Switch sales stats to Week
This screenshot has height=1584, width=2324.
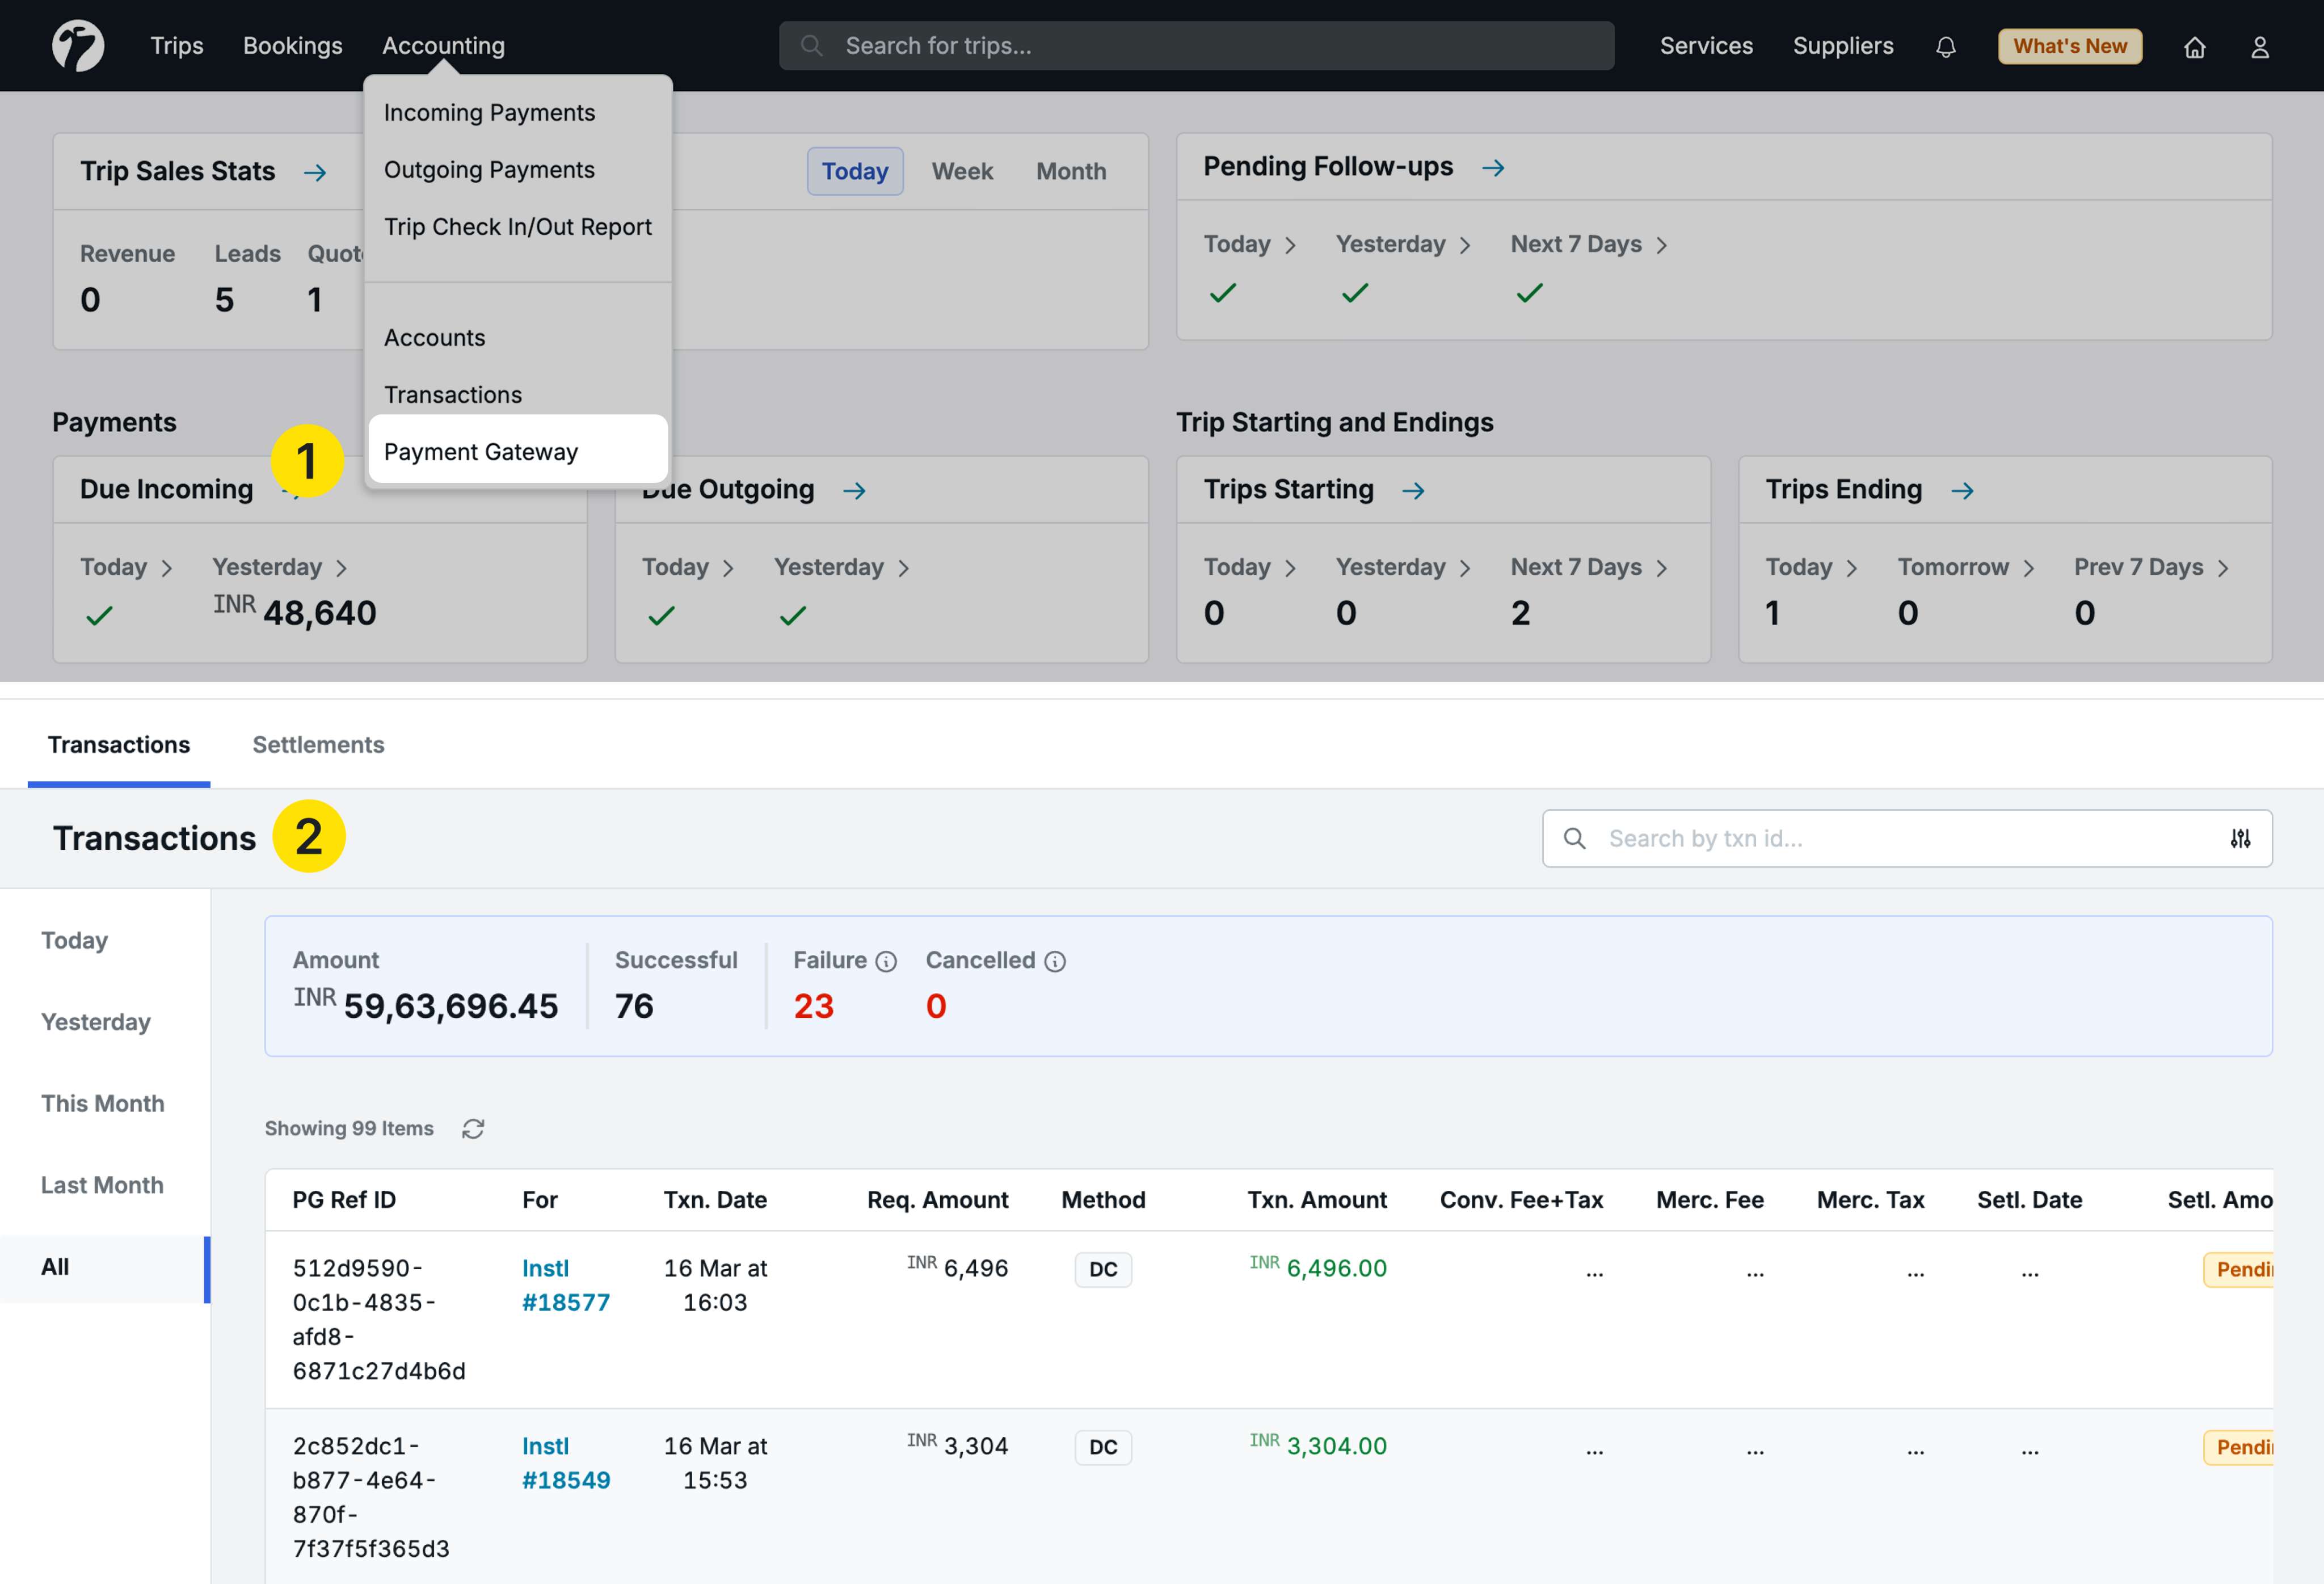pyautogui.click(x=962, y=171)
